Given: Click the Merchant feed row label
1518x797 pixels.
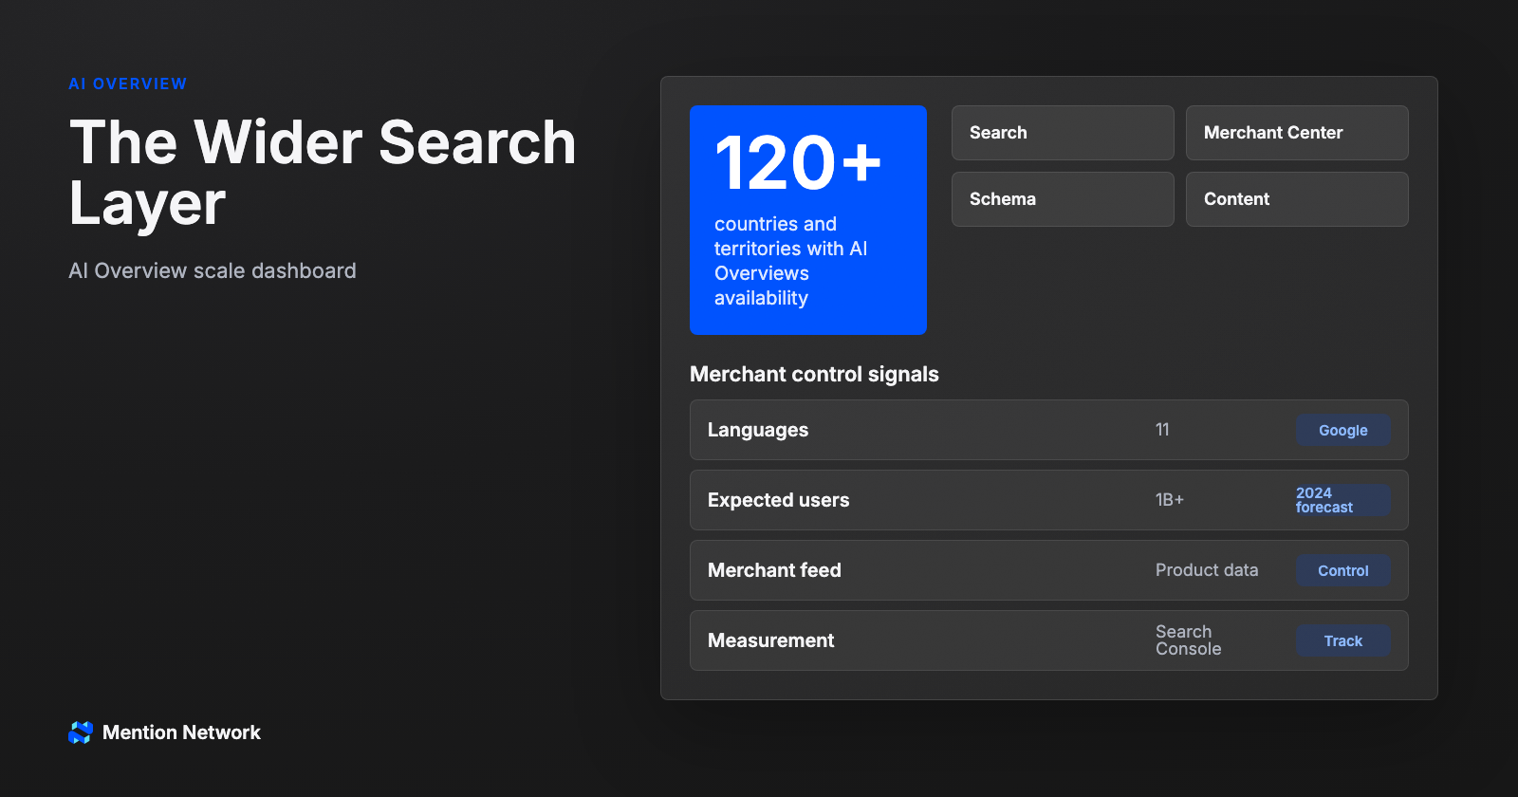Looking at the screenshot, I should 774,570.
